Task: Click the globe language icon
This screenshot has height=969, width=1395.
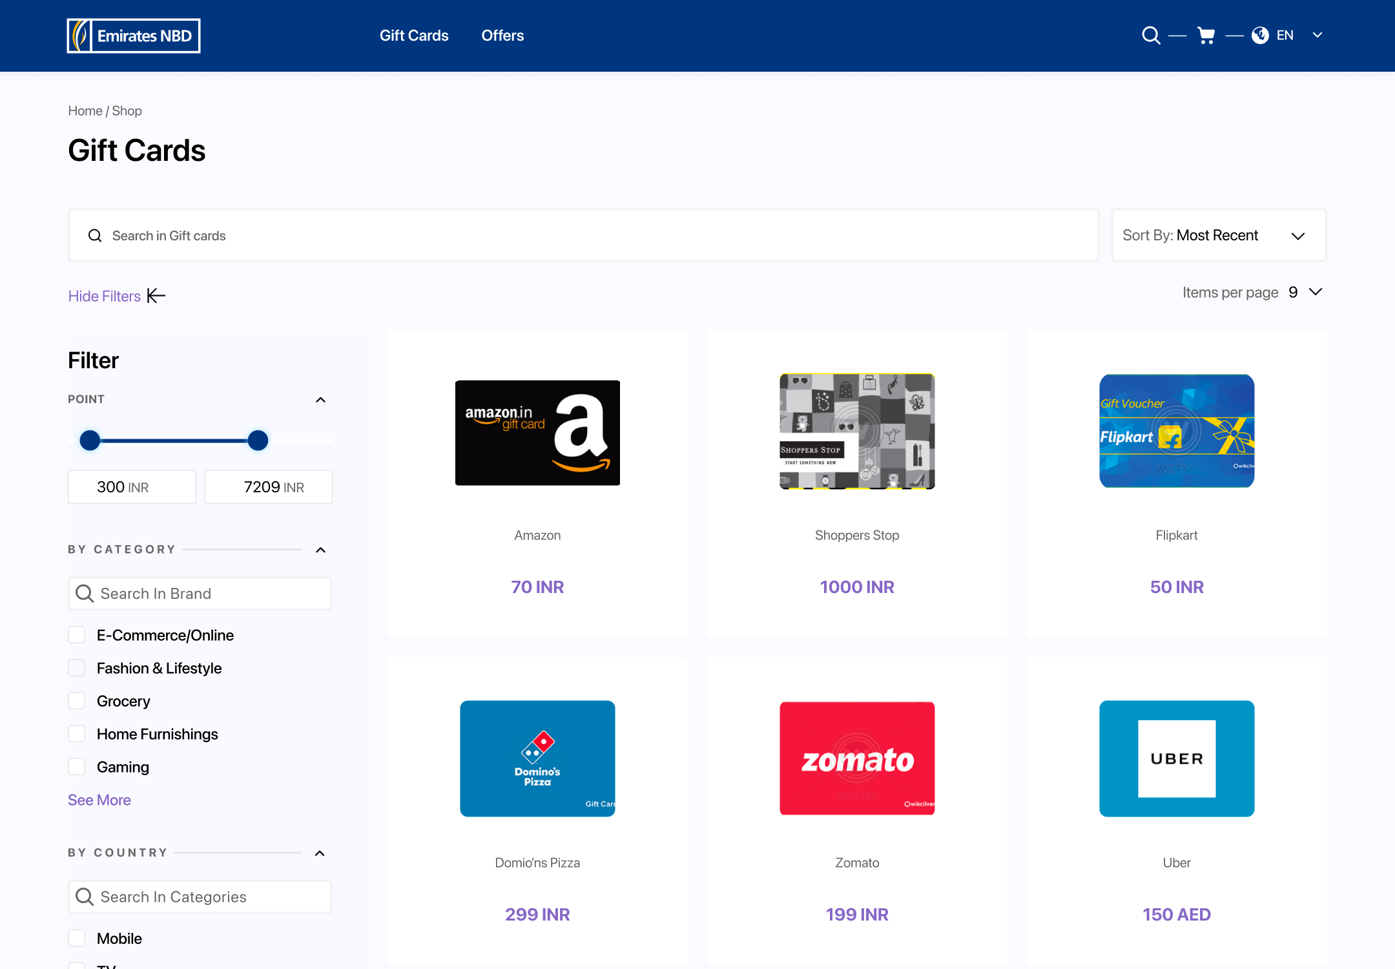Action: pos(1260,36)
